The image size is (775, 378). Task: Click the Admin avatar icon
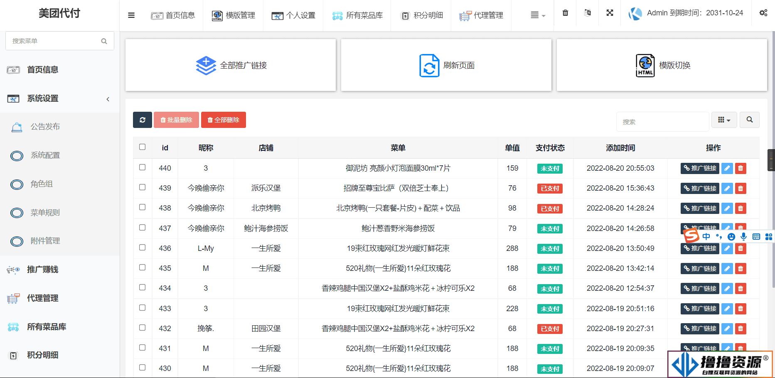pyautogui.click(x=635, y=14)
